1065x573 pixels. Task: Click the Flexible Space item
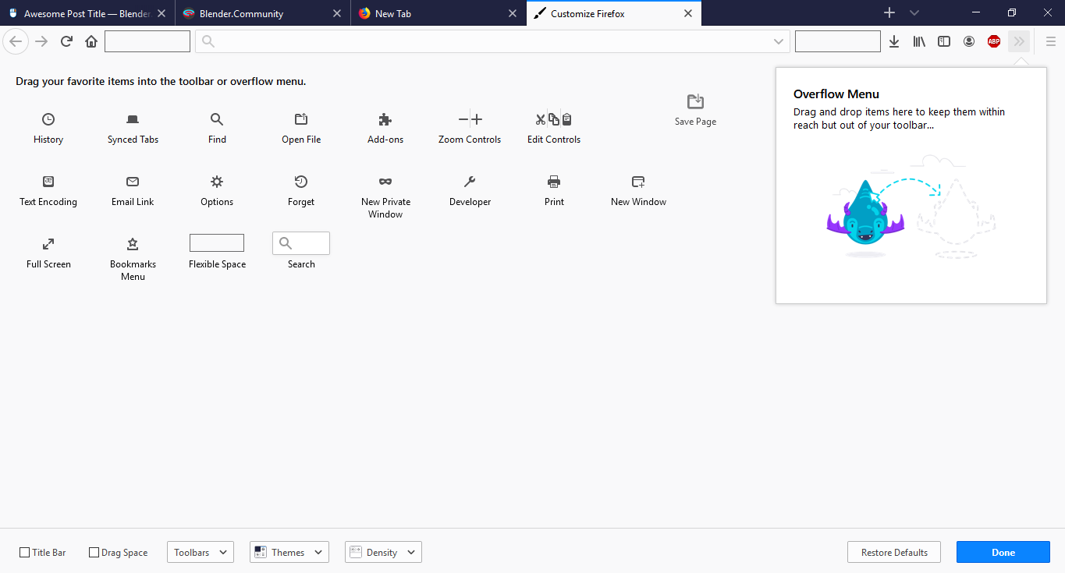tap(217, 252)
